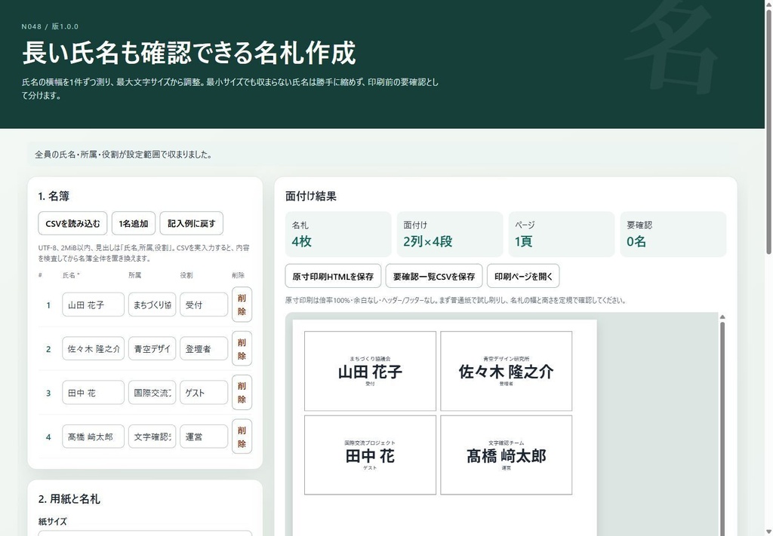Image resolution: width=773 pixels, height=536 pixels.
Task: Click the preview scrollbar up arrow
Action: click(722, 317)
